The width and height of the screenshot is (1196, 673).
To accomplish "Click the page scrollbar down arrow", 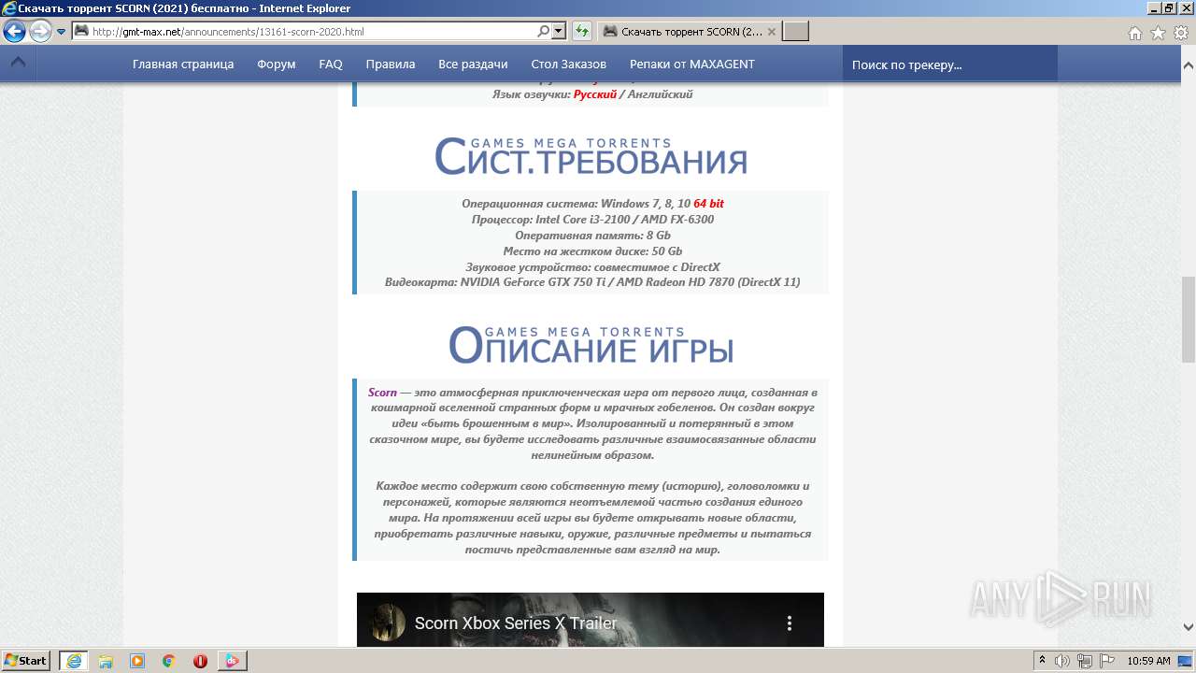I will click(1189, 627).
